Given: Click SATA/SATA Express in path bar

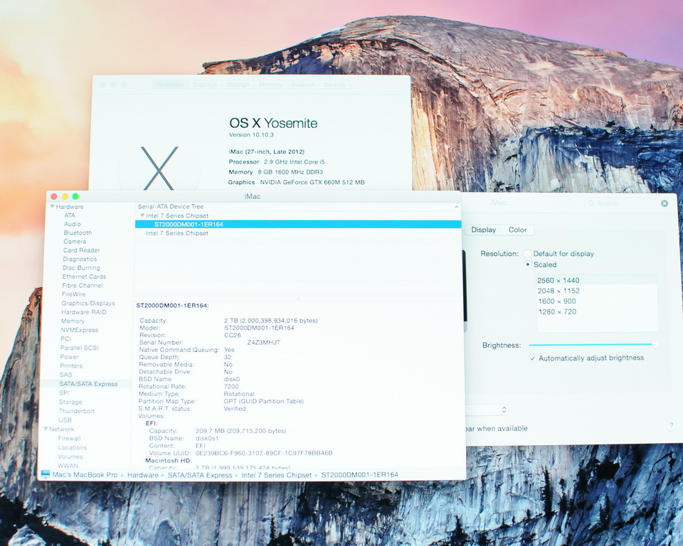Looking at the screenshot, I should [200, 475].
